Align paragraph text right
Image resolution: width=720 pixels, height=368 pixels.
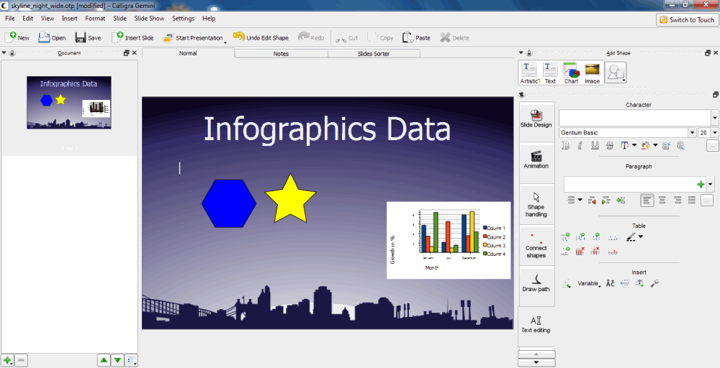click(678, 201)
